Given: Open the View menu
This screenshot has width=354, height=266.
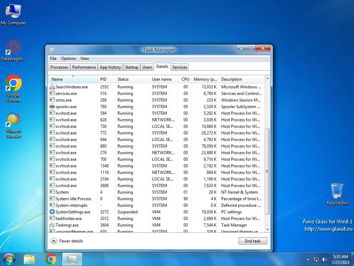Looking at the screenshot, I should tap(85, 58).
